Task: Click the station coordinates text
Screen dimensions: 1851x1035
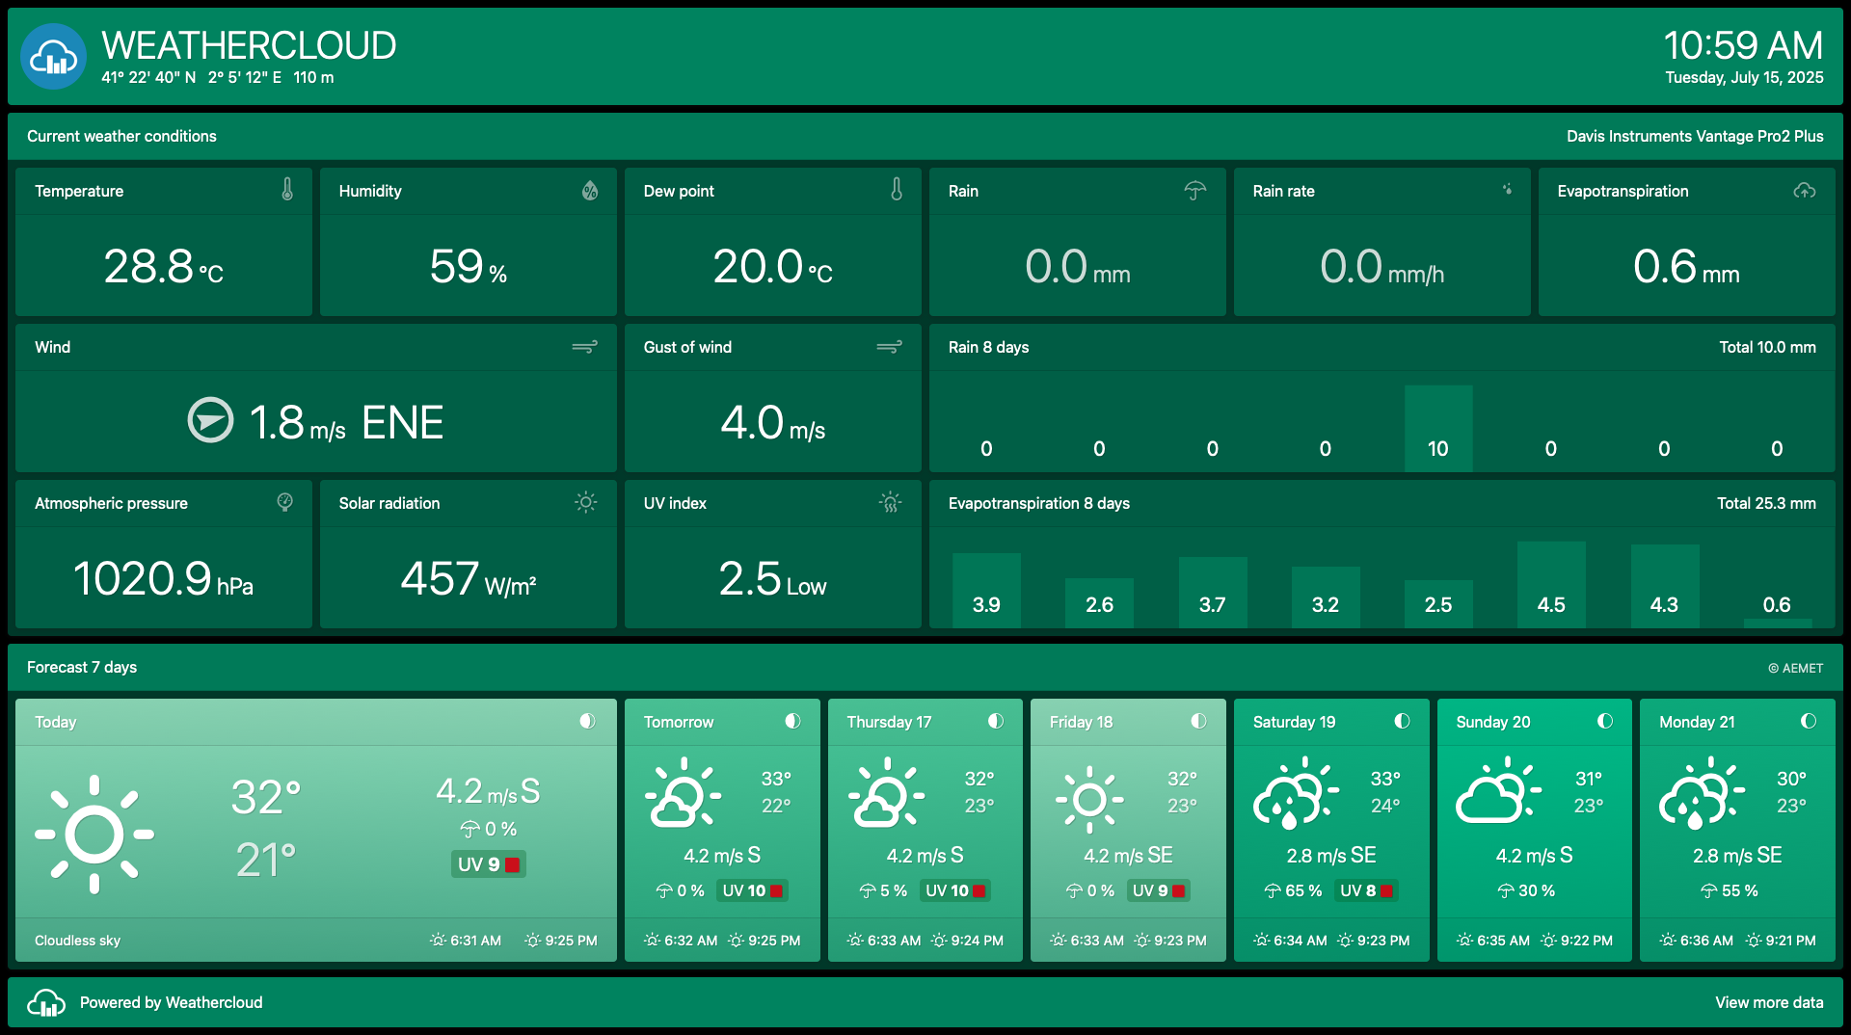Action: tap(218, 77)
